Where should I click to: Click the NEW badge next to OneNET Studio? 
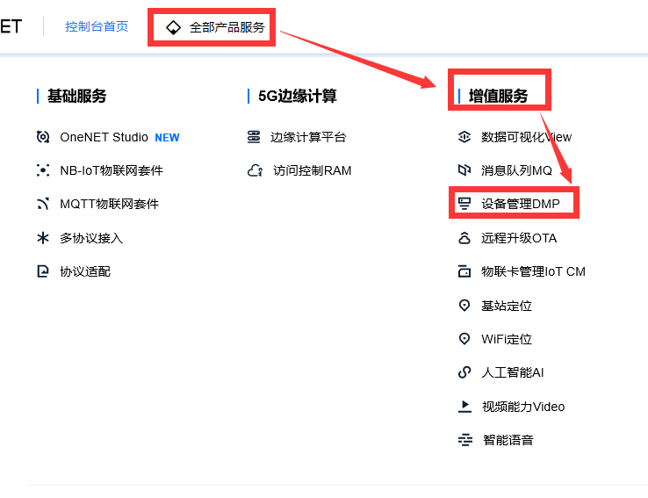(x=168, y=137)
